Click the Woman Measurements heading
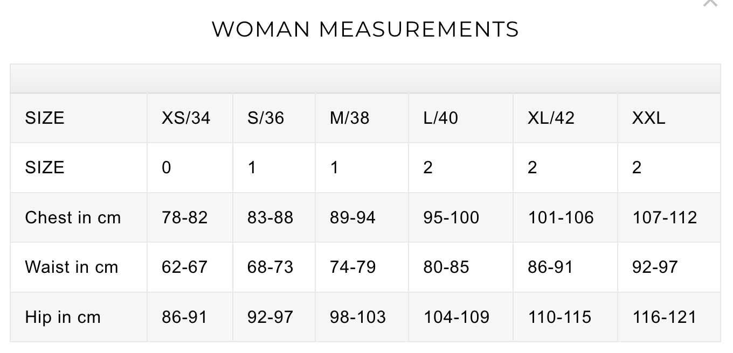The width and height of the screenshot is (733, 353). tap(365, 29)
